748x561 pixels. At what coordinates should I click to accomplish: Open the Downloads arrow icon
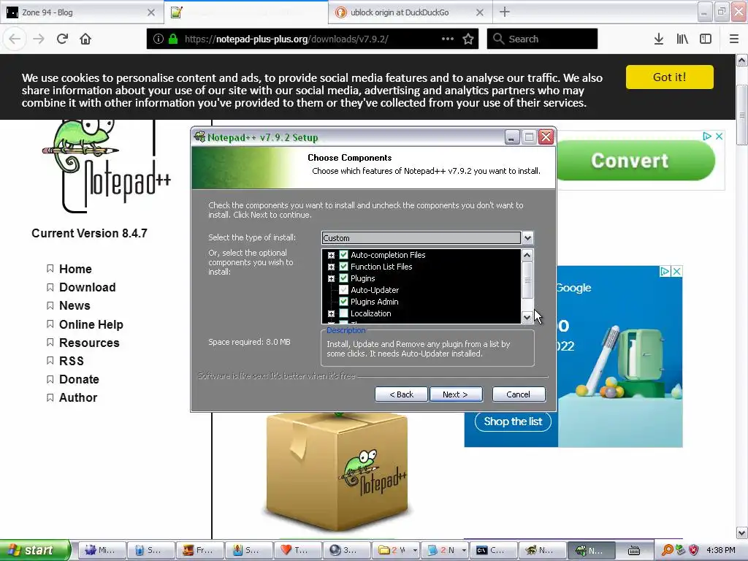point(658,39)
